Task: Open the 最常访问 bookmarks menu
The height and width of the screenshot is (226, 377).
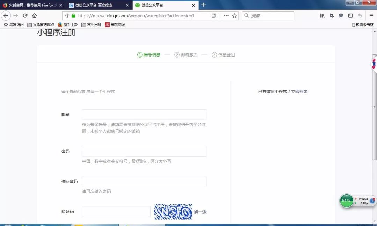Action: pos(14,25)
